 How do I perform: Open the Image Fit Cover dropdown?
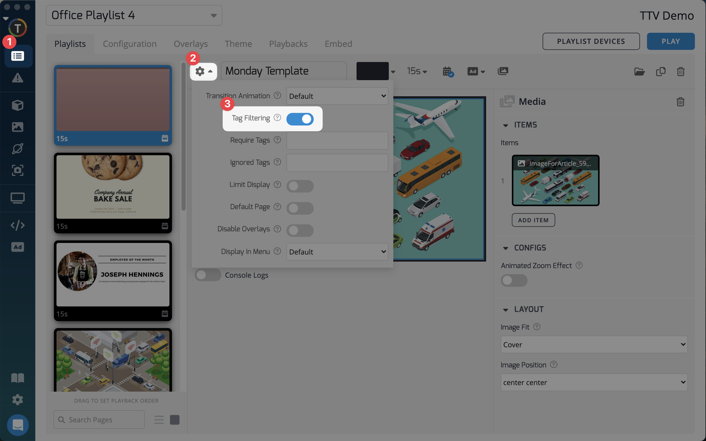coord(594,344)
